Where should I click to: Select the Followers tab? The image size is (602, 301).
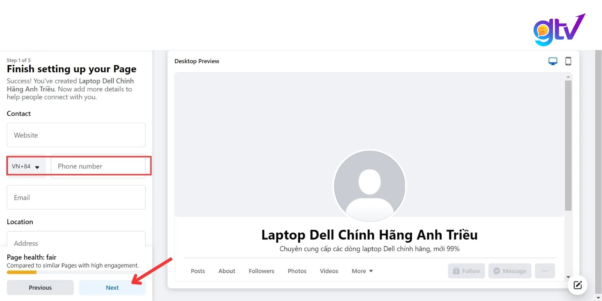tap(261, 271)
